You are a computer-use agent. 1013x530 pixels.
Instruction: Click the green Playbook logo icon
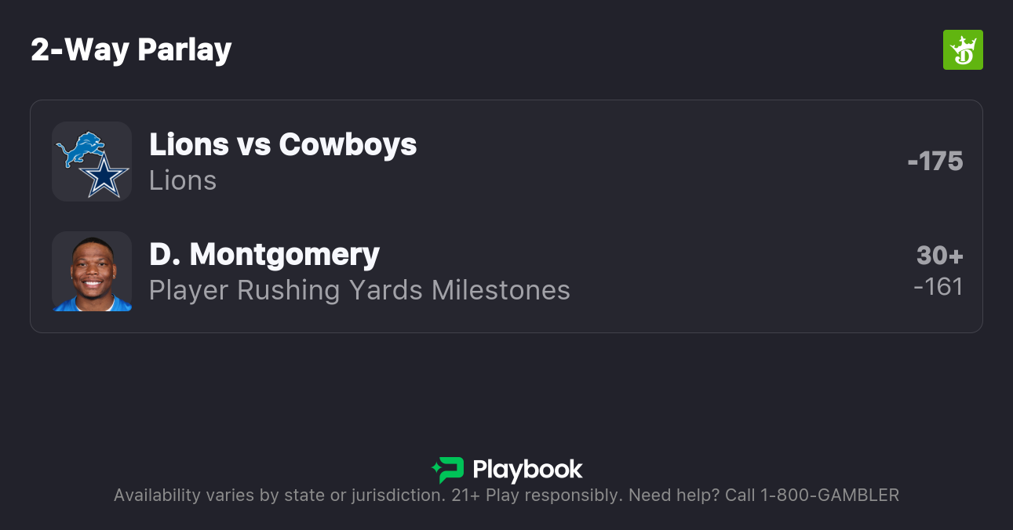[448, 470]
